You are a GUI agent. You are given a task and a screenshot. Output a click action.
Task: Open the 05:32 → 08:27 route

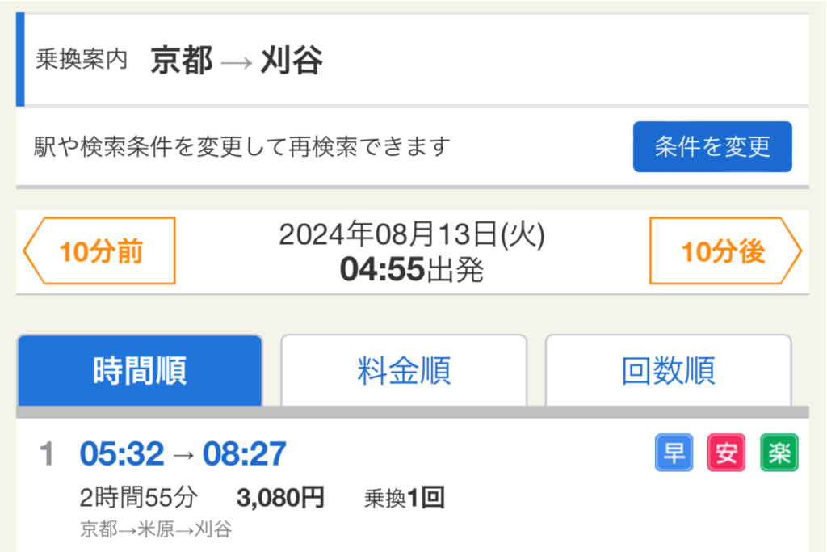coord(183,454)
